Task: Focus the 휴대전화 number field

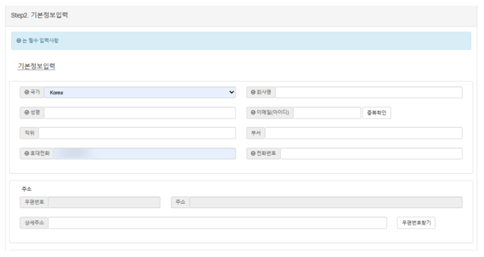Action: click(x=144, y=154)
